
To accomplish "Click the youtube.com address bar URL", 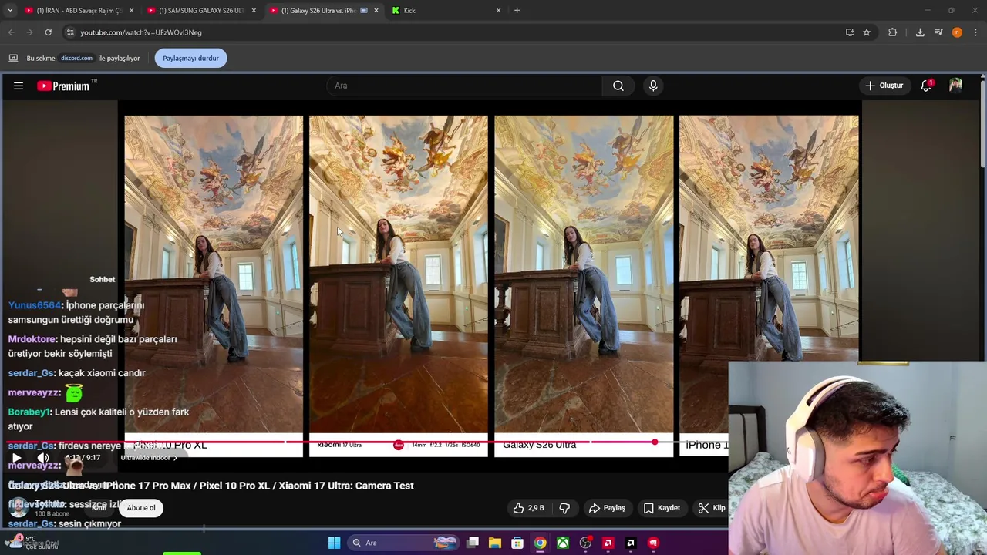I will point(141,32).
